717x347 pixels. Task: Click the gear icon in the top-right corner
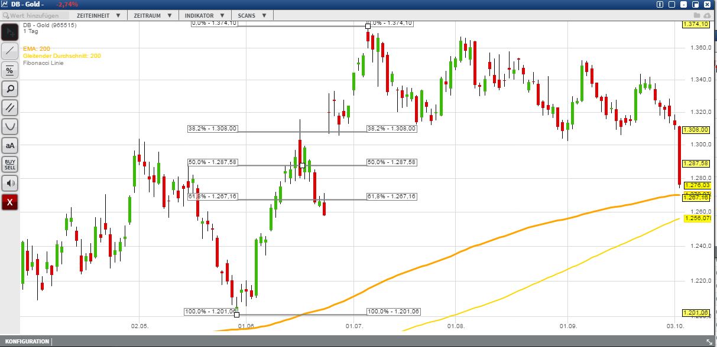click(x=671, y=5)
